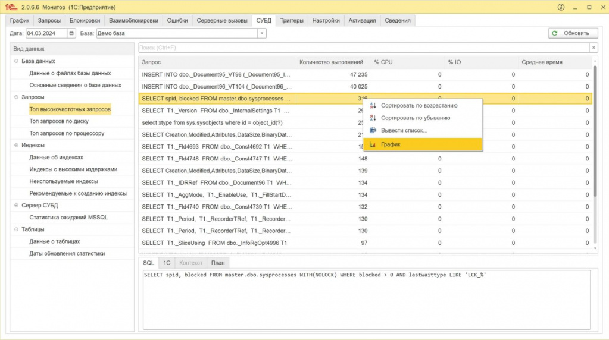Image resolution: width=609 pixels, height=340 pixels.
Task: Select the INSERT INTO dbo._Document95_VT98 row
Action: [365, 74]
